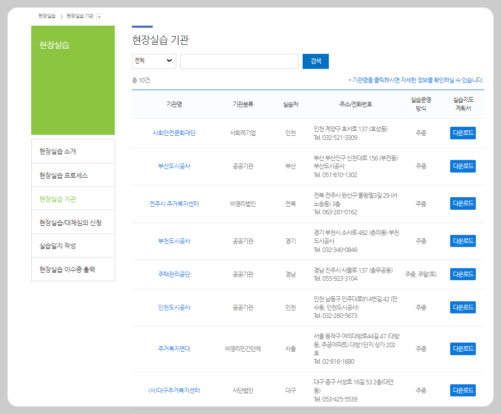Click the search text input field
This screenshot has height=414, width=501.
239,61
